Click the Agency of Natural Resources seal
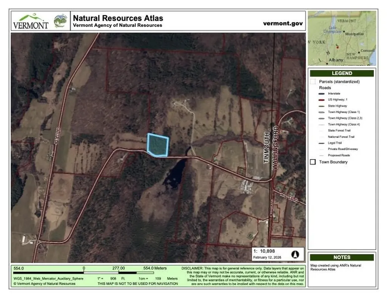 click(x=60, y=21)
